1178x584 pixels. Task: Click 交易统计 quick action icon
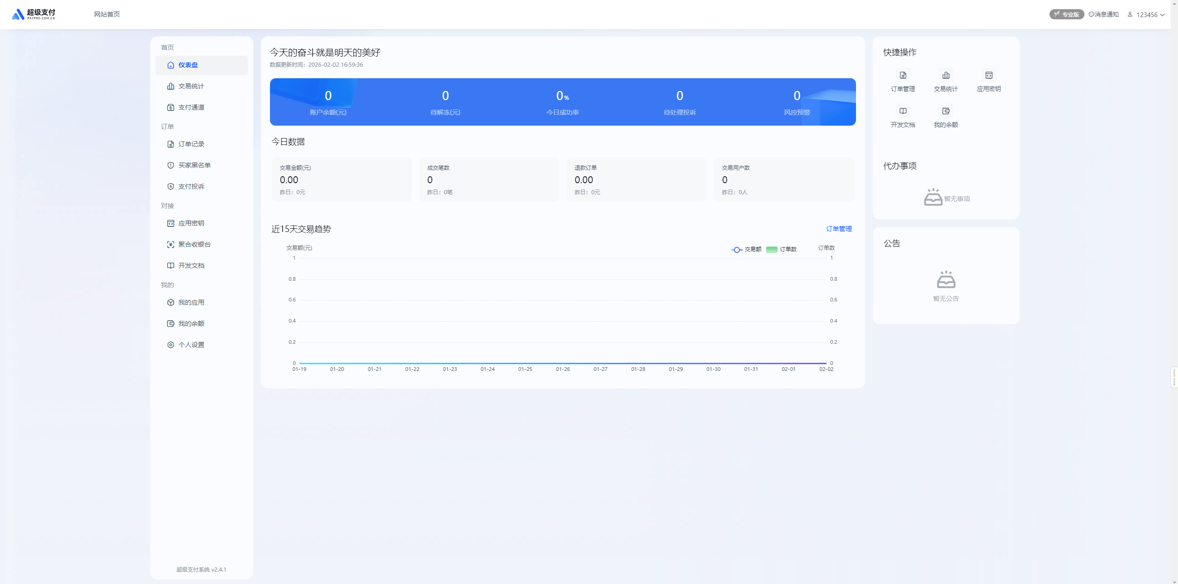coord(945,75)
